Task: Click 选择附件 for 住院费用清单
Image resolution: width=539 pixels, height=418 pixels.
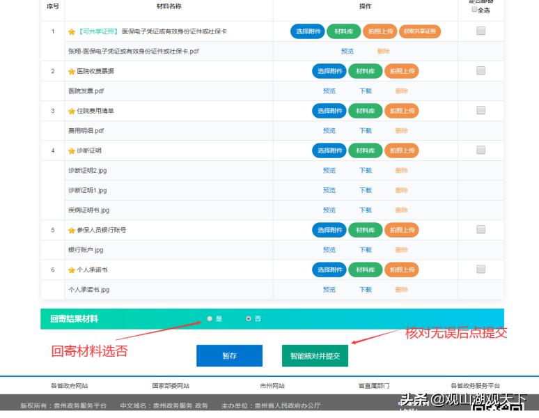Action: tap(329, 111)
